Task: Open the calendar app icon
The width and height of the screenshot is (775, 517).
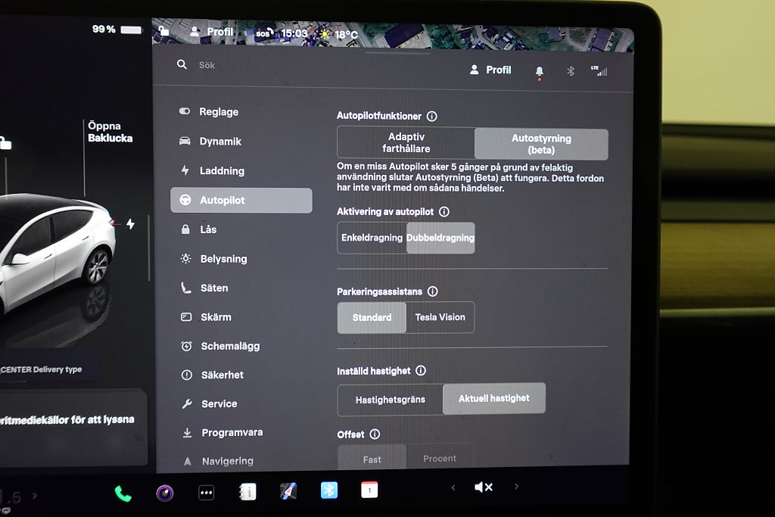Action: 369,490
